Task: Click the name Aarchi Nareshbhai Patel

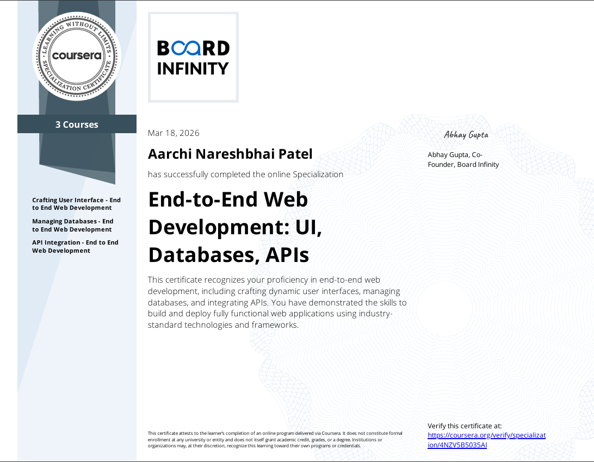Action: [x=230, y=154]
